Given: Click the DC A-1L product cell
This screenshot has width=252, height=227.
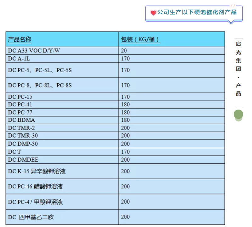Looking at the screenshot, I should [x=19, y=59].
